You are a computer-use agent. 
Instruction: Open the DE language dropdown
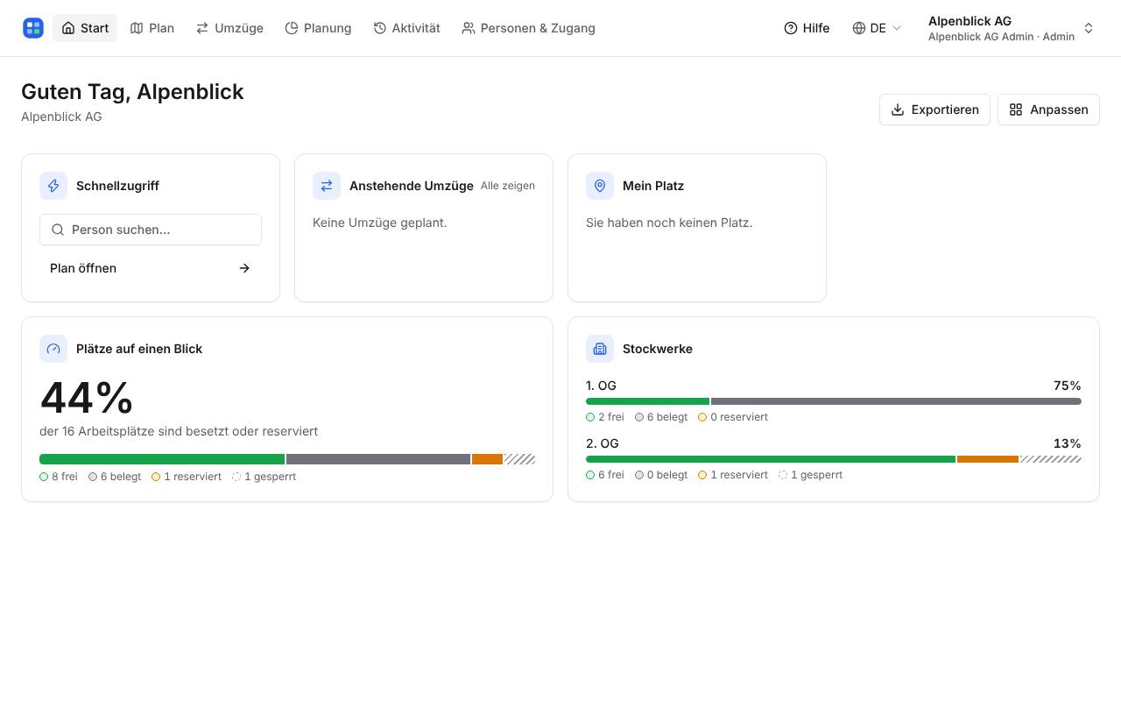pos(877,28)
